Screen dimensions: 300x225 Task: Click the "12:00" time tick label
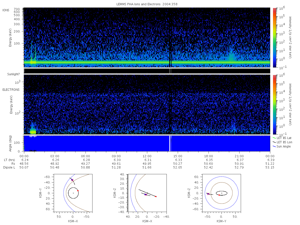pyautogui.click(x=147, y=156)
